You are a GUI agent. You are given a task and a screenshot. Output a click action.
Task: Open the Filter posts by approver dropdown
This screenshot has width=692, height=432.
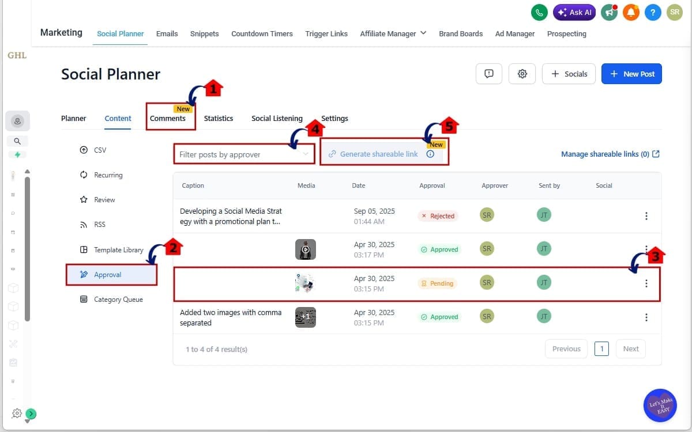point(243,154)
